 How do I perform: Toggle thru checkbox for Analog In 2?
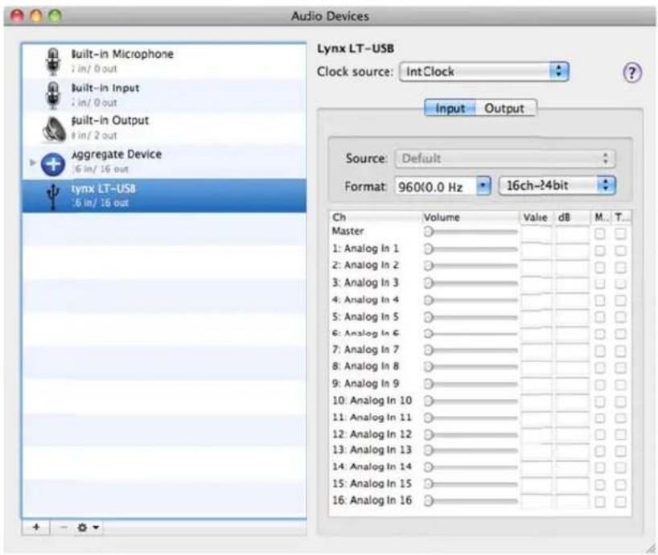(620, 267)
